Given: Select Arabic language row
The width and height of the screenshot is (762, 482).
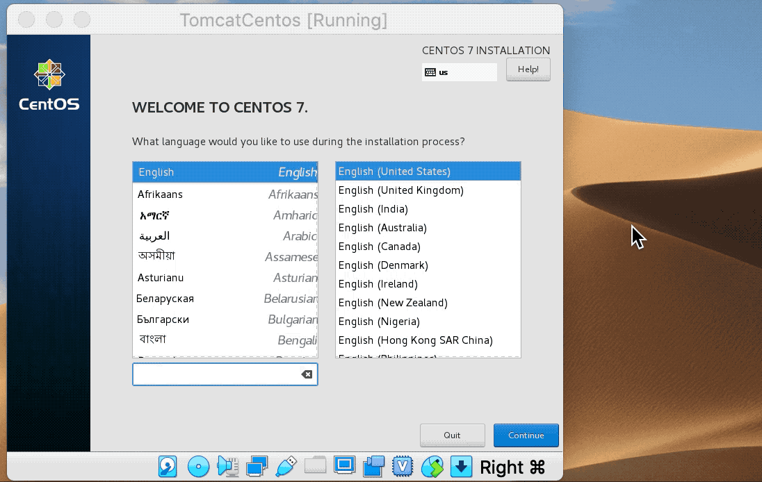Looking at the screenshot, I should (225, 236).
